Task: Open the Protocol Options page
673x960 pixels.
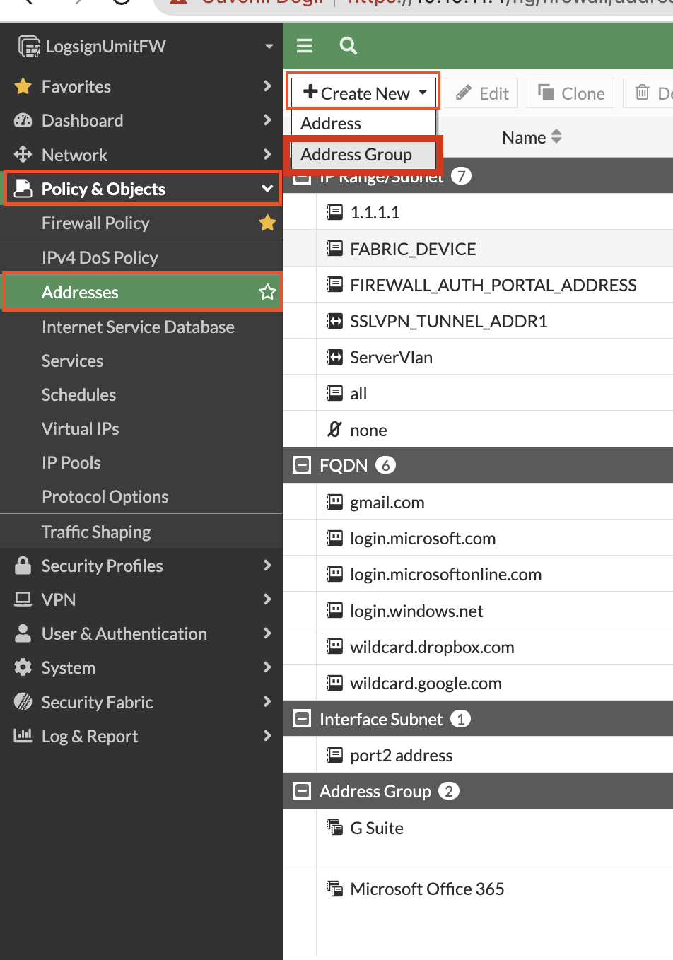Action: [x=105, y=496]
